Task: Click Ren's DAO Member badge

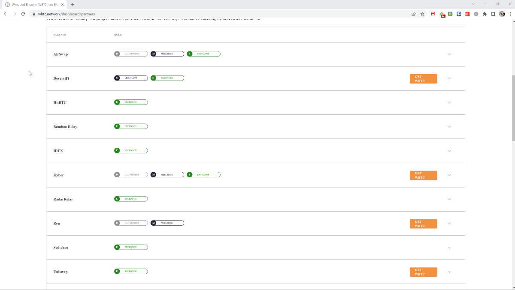Action: 131,223
